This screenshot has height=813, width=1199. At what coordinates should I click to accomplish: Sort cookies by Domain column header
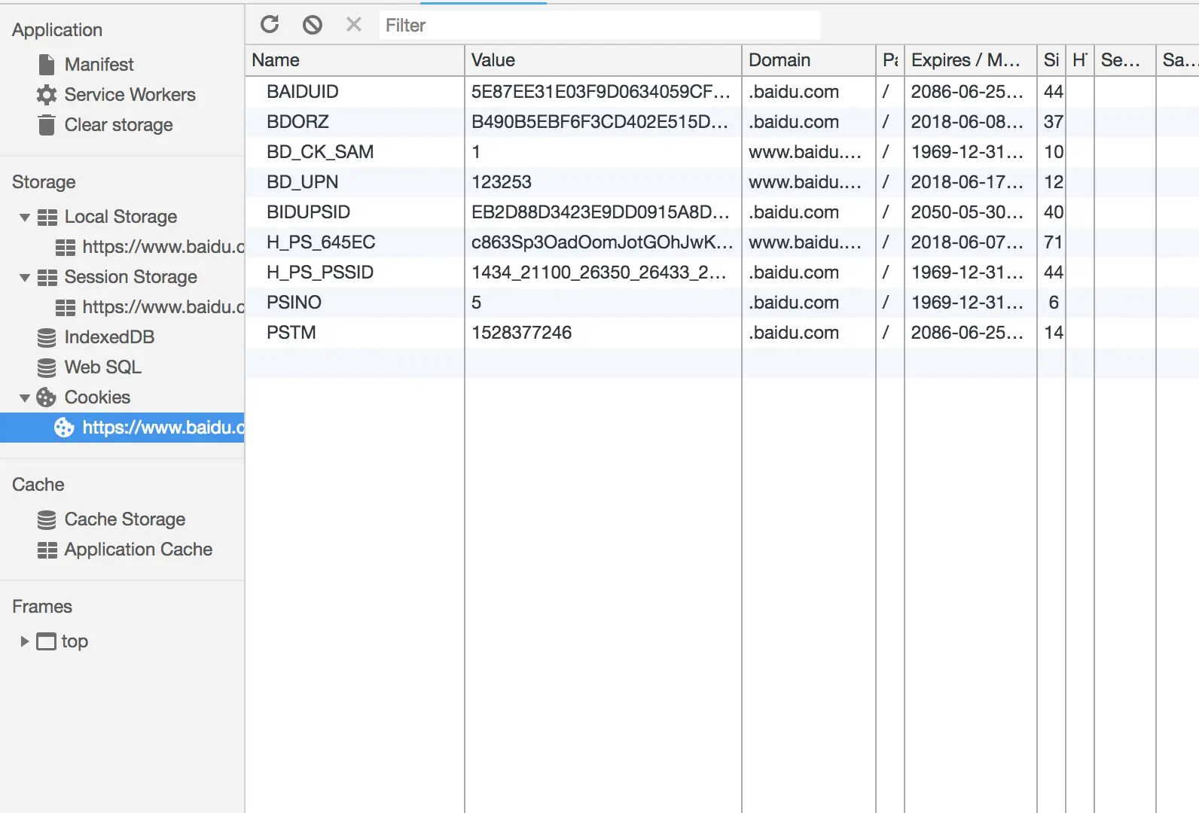click(809, 60)
